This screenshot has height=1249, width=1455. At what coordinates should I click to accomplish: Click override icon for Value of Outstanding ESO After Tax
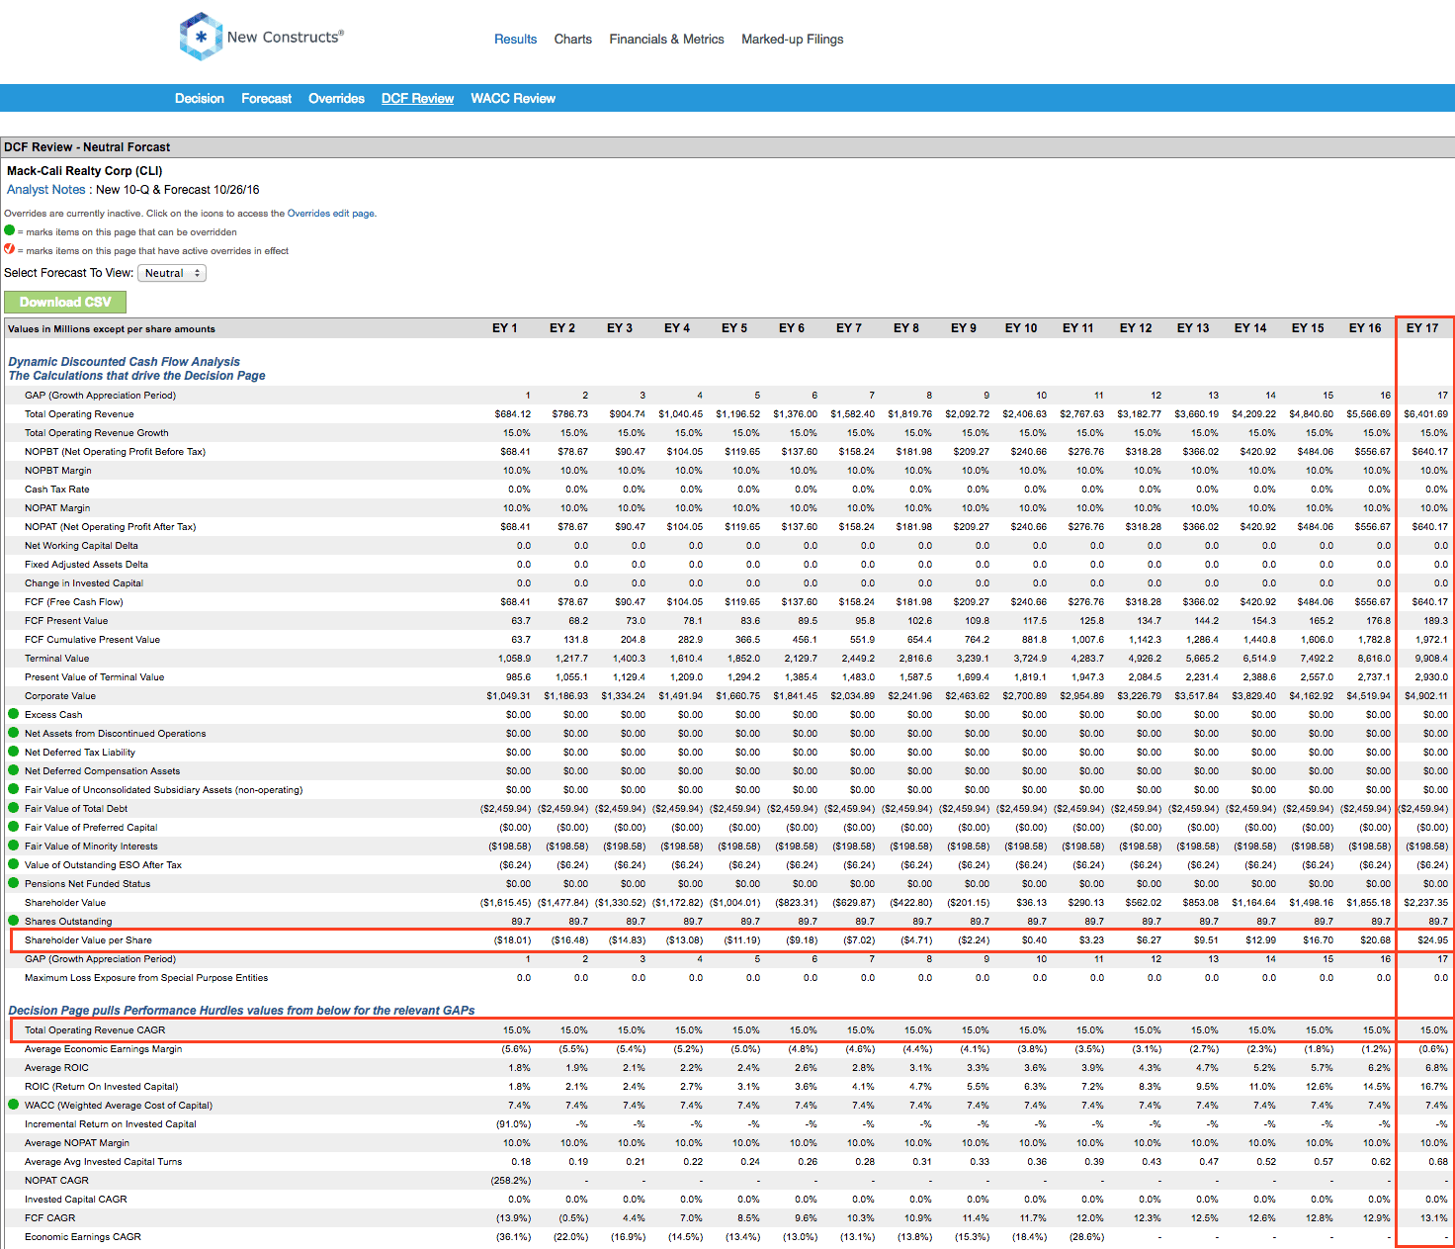pos(14,864)
